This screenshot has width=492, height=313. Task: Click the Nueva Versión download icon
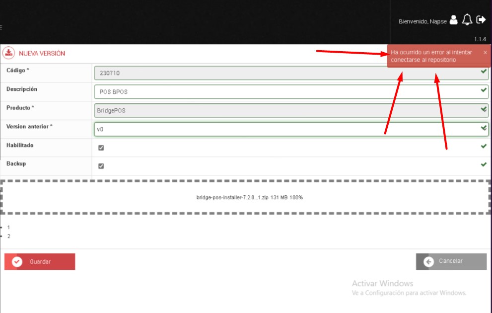(x=9, y=53)
